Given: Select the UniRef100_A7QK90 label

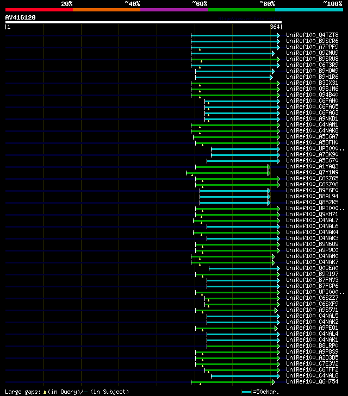Looking at the screenshot, I should pyautogui.click(x=312, y=155).
